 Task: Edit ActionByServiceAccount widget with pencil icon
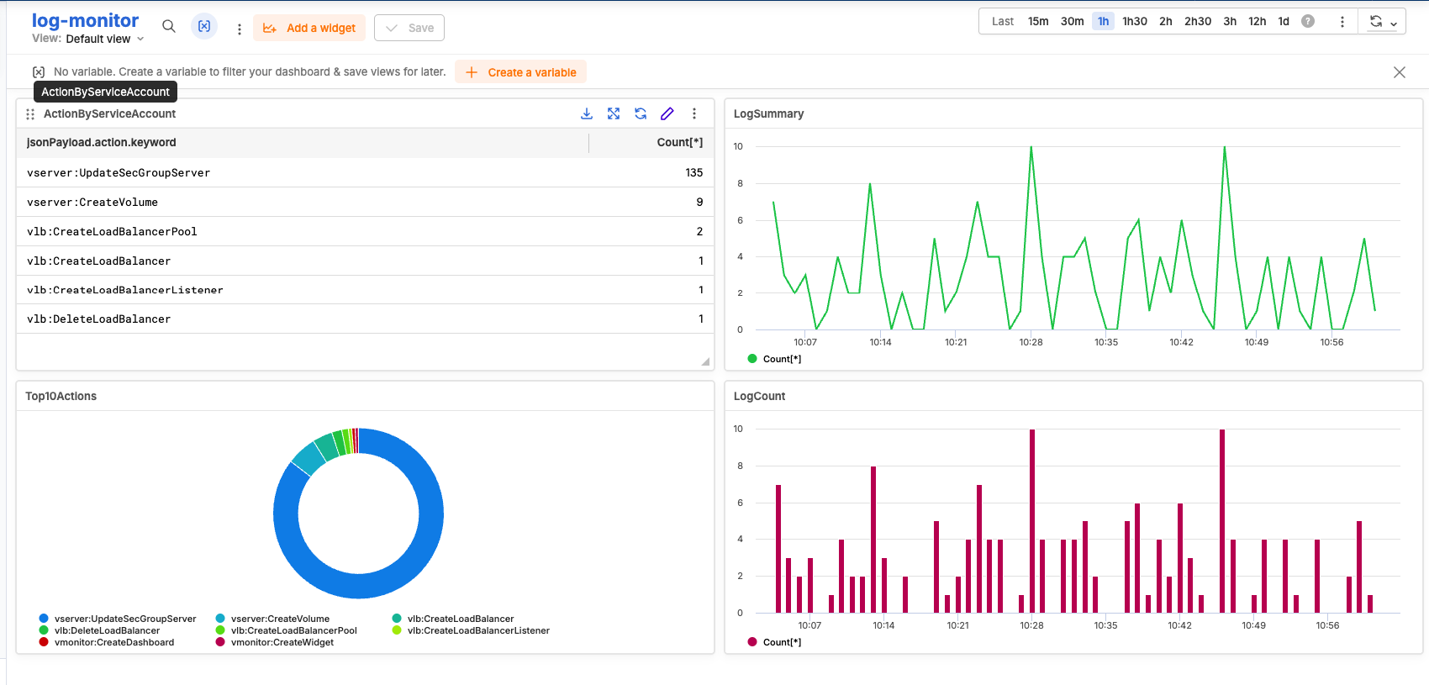coord(667,113)
